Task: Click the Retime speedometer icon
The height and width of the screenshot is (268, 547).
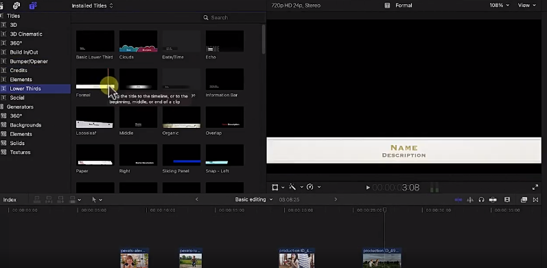Action: [x=310, y=187]
